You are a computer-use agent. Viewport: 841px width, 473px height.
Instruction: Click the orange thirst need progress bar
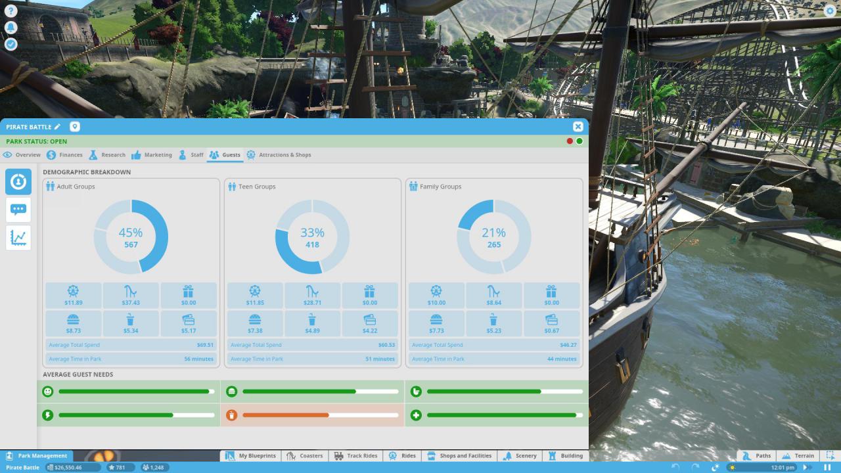pyautogui.click(x=321, y=415)
